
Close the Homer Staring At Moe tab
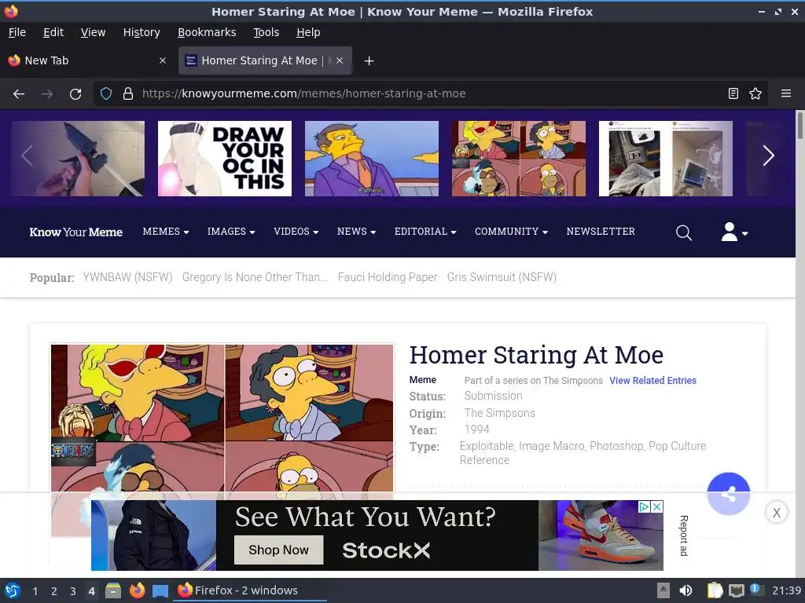340,60
